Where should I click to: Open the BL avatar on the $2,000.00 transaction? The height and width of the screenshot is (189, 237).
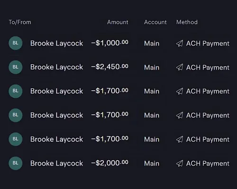point(16,163)
